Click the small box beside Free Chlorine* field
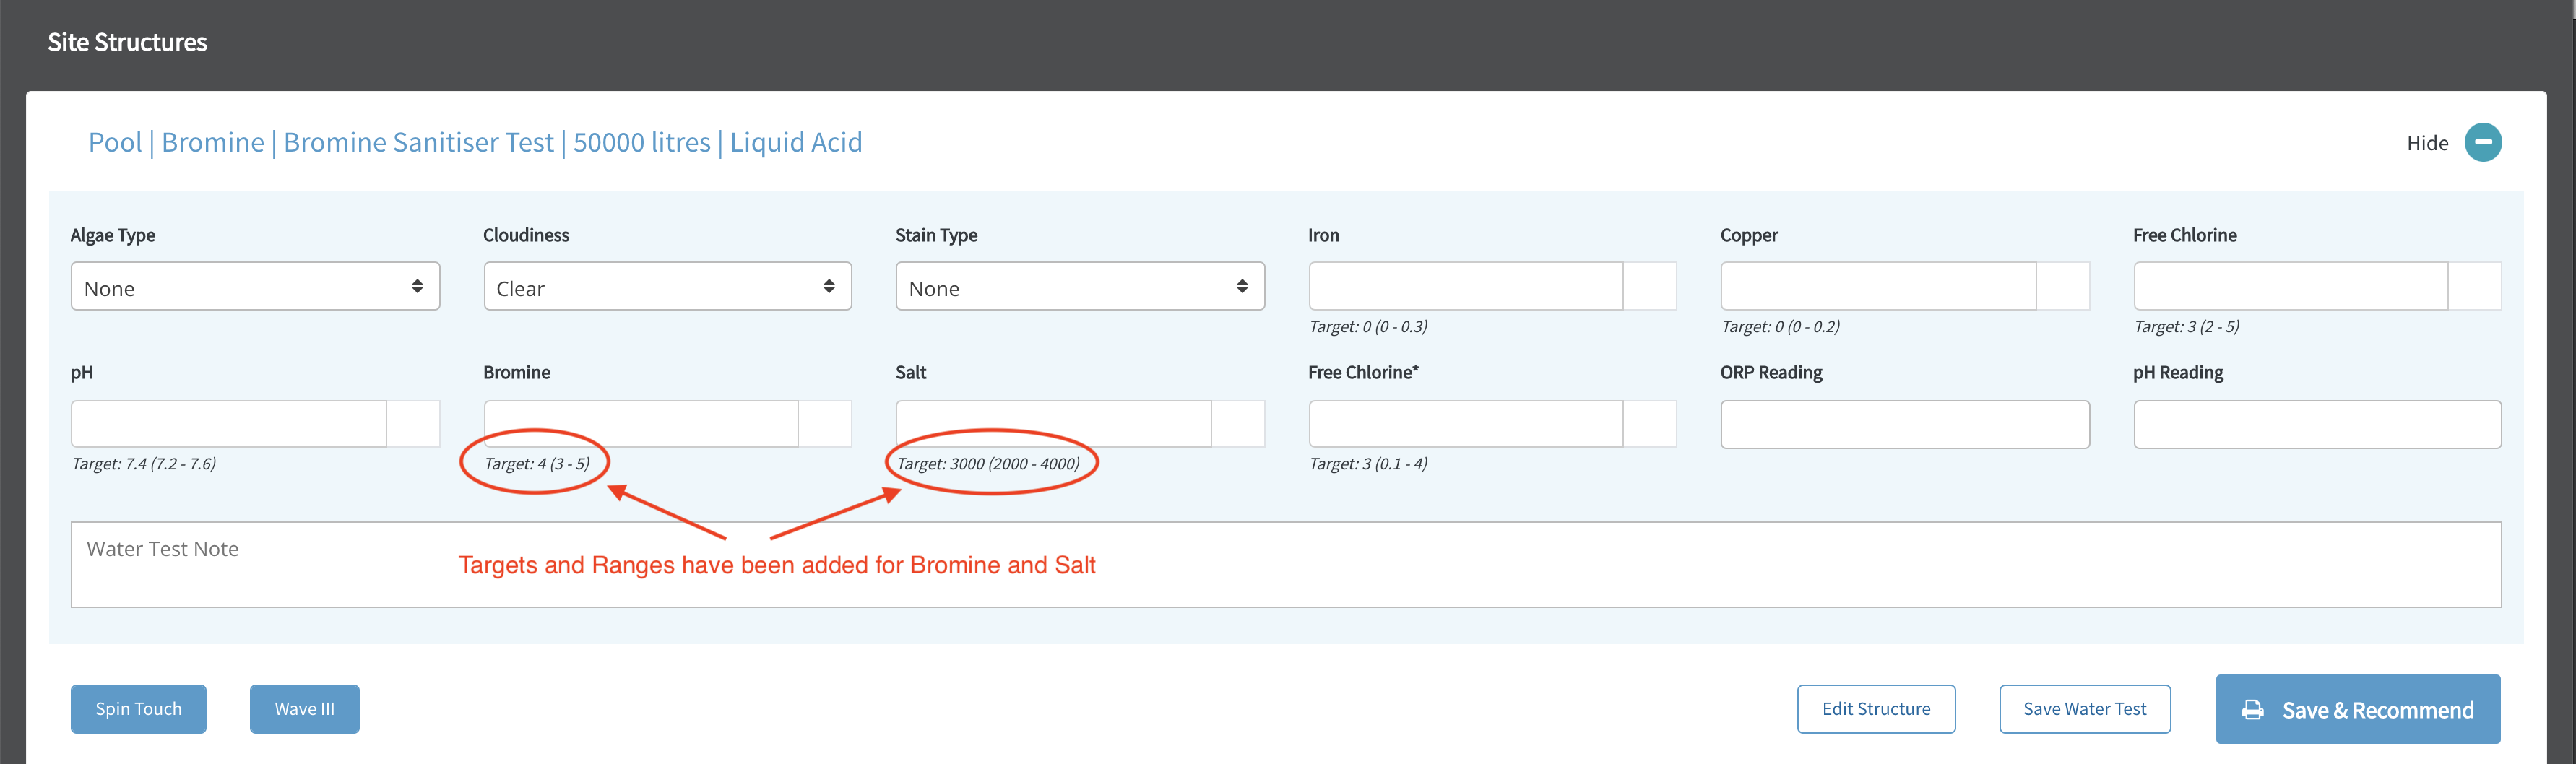The height and width of the screenshot is (764, 2576). pos(1650,424)
